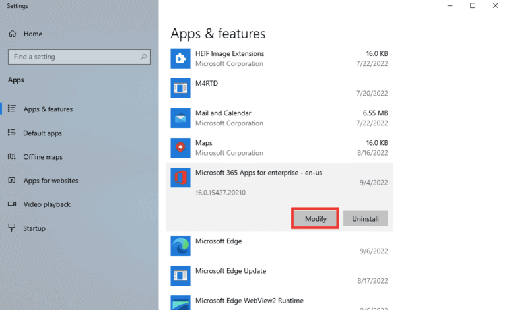
Task: Open the Startup apps page
Action: [x=34, y=228]
